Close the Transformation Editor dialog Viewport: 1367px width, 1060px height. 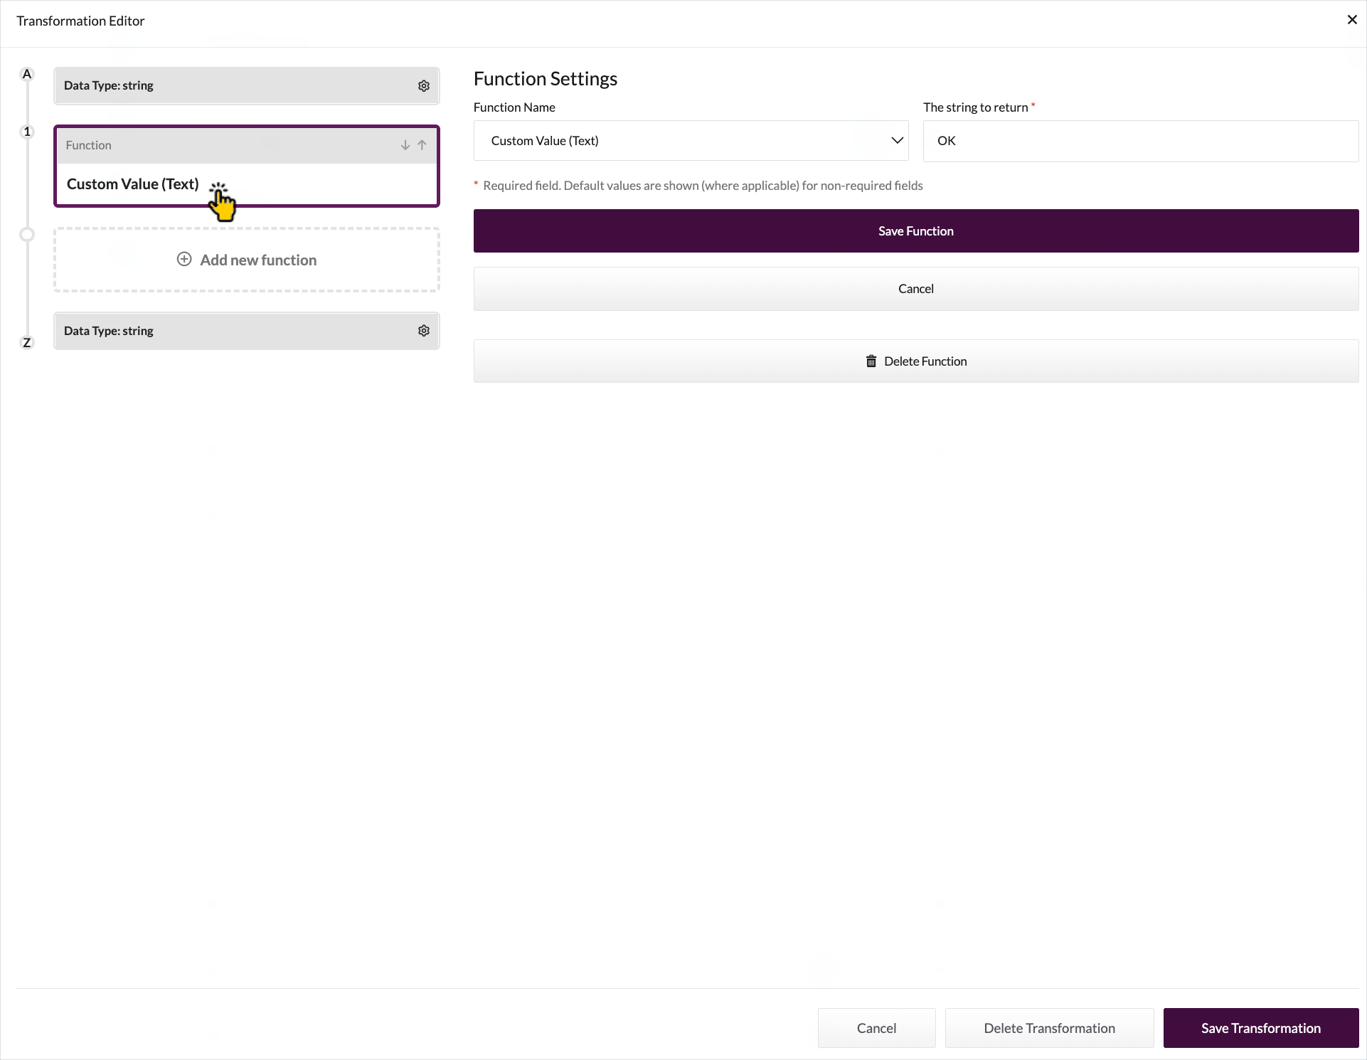[x=1352, y=20]
